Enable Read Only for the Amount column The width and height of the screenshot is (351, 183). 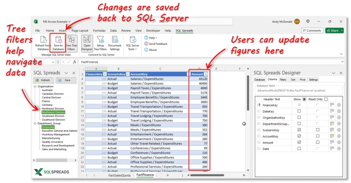(x=317, y=143)
